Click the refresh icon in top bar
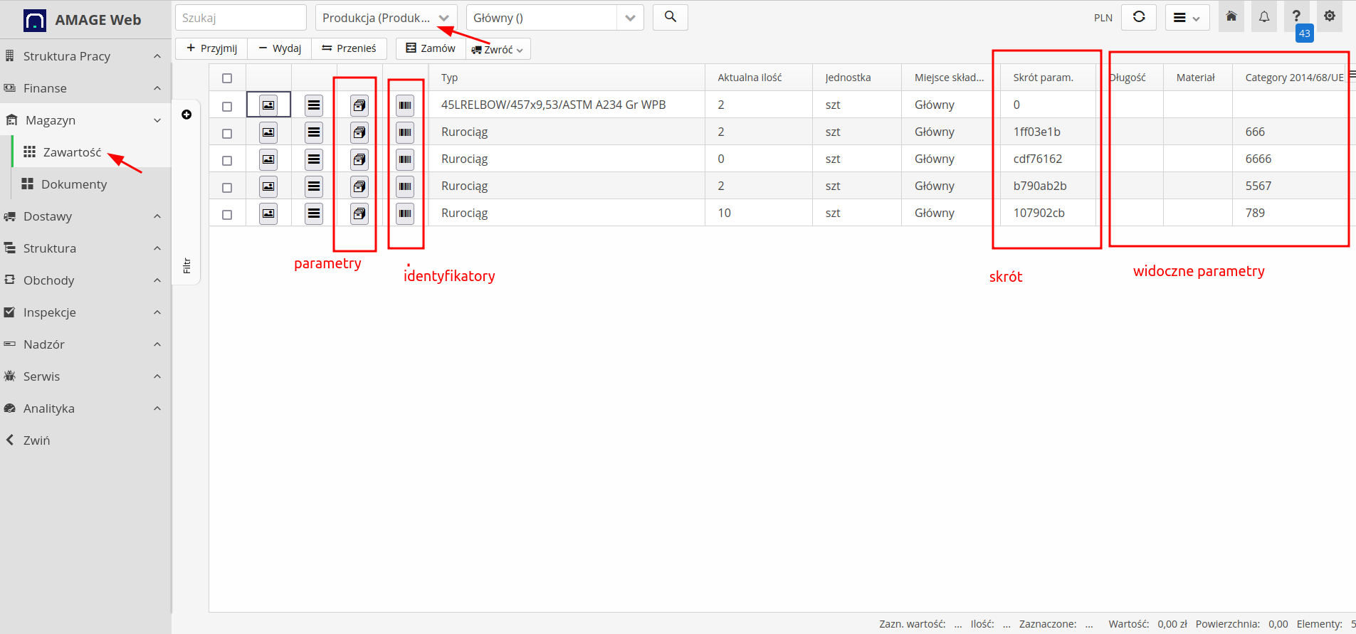1356x634 pixels. [1138, 17]
